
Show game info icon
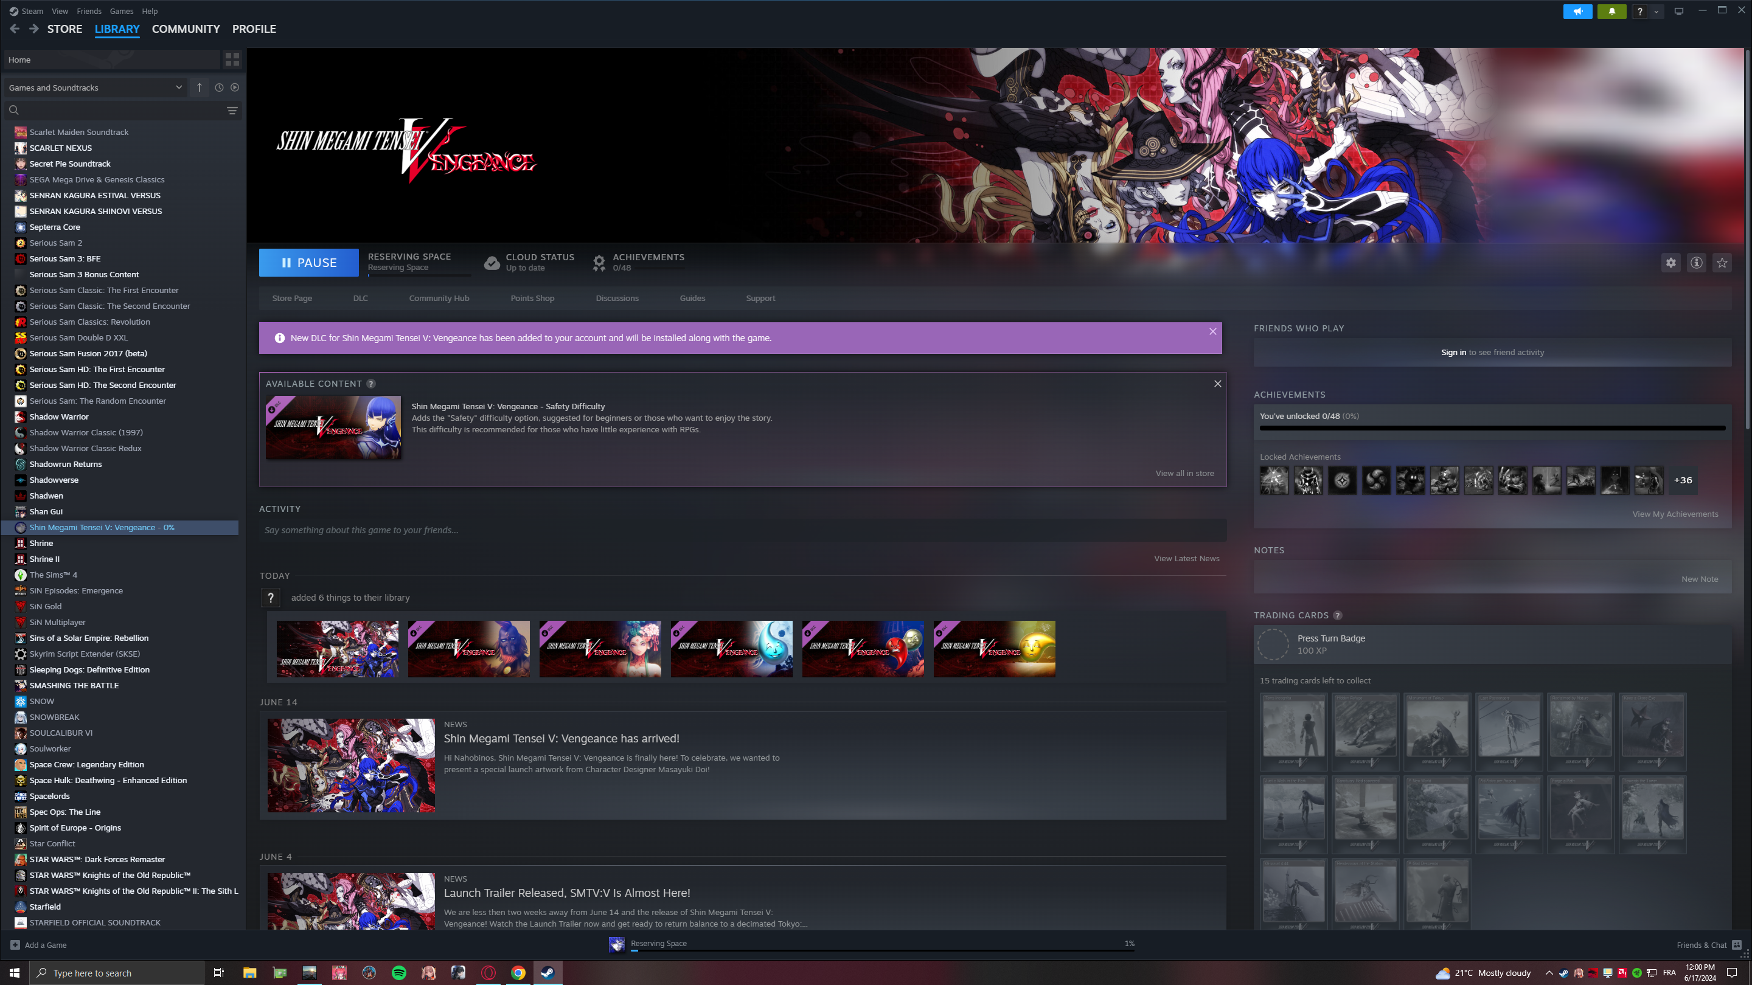tap(1697, 263)
